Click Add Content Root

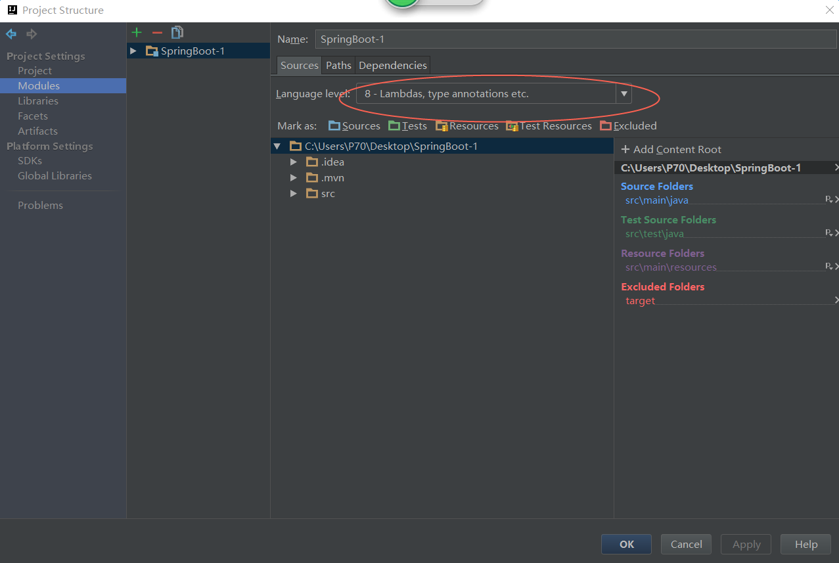click(671, 149)
